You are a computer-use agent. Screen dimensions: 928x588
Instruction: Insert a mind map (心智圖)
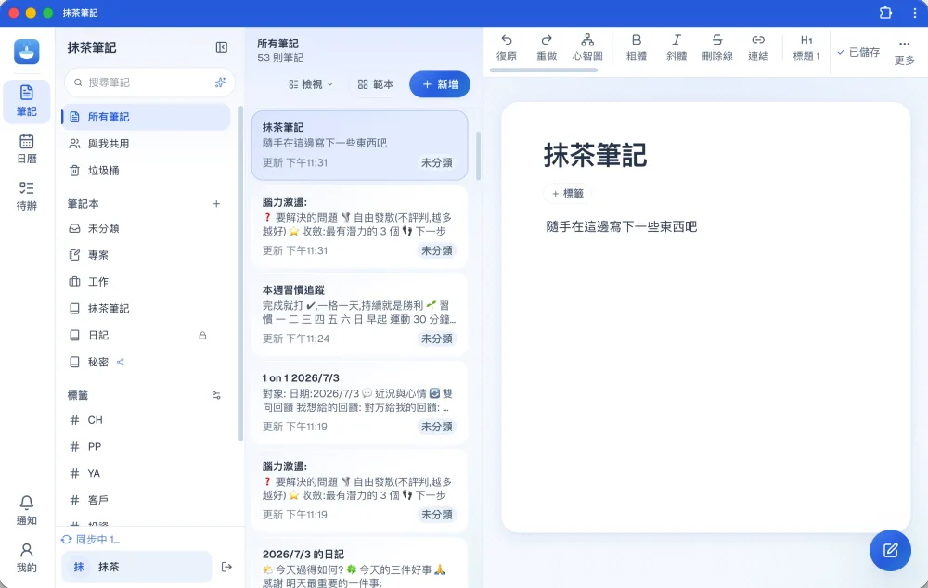(587, 47)
